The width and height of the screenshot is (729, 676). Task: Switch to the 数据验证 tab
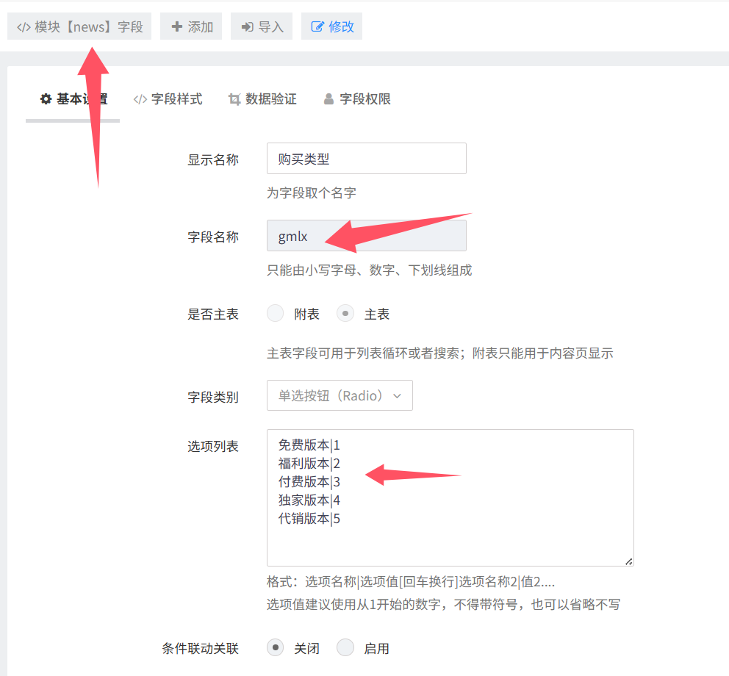coord(262,99)
